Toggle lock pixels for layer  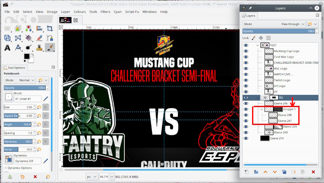[x=254, y=38]
